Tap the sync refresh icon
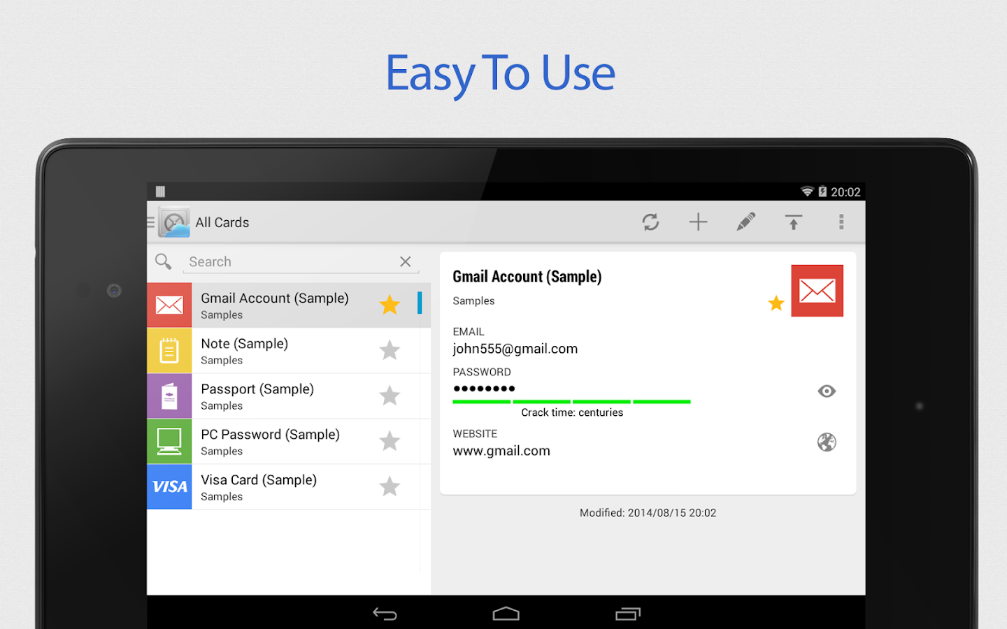 pyautogui.click(x=650, y=222)
